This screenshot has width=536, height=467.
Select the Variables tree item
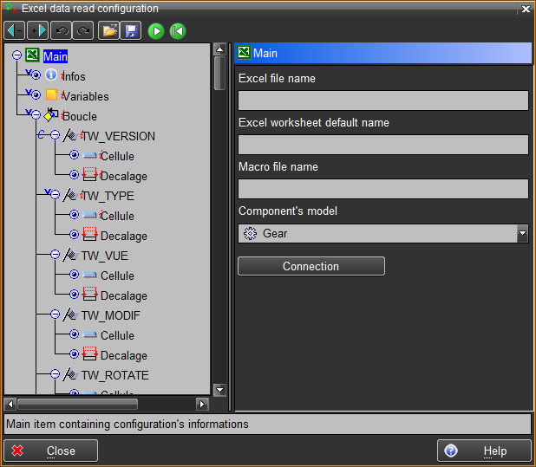pyautogui.click(x=85, y=96)
